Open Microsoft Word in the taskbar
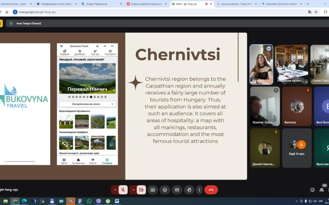 point(117,201)
